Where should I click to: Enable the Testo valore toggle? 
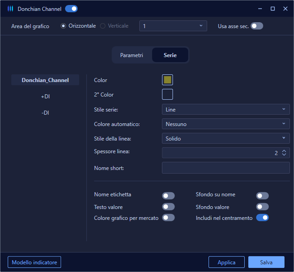point(168,207)
